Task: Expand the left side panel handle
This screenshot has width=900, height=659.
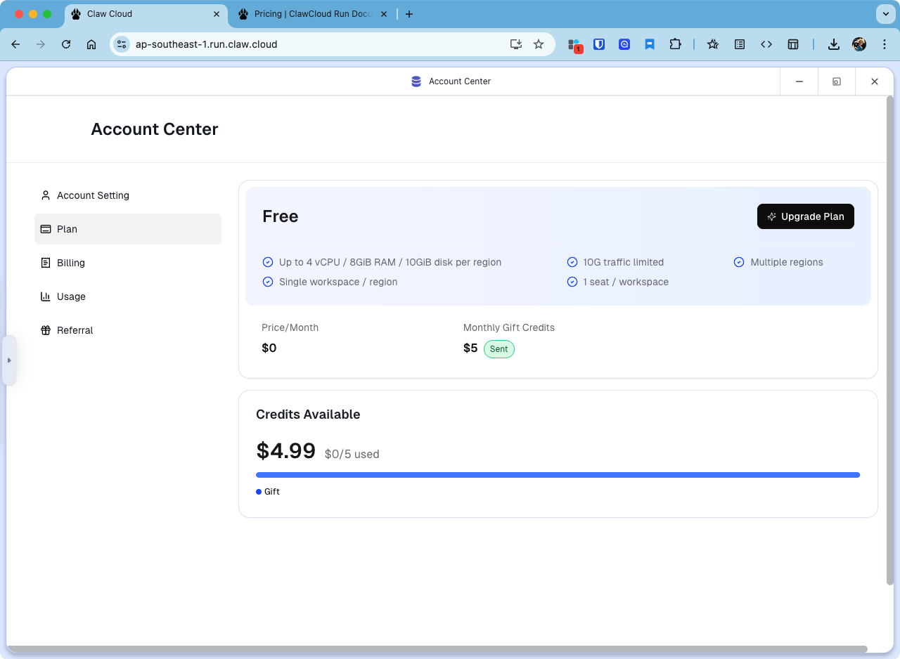Action: (x=9, y=360)
